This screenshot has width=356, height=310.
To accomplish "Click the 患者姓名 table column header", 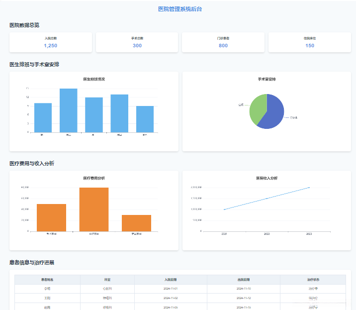I will pyautogui.click(x=47, y=280).
